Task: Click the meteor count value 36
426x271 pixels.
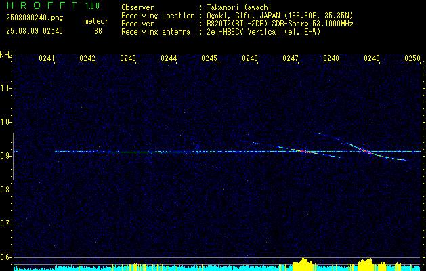Action: (98, 31)
